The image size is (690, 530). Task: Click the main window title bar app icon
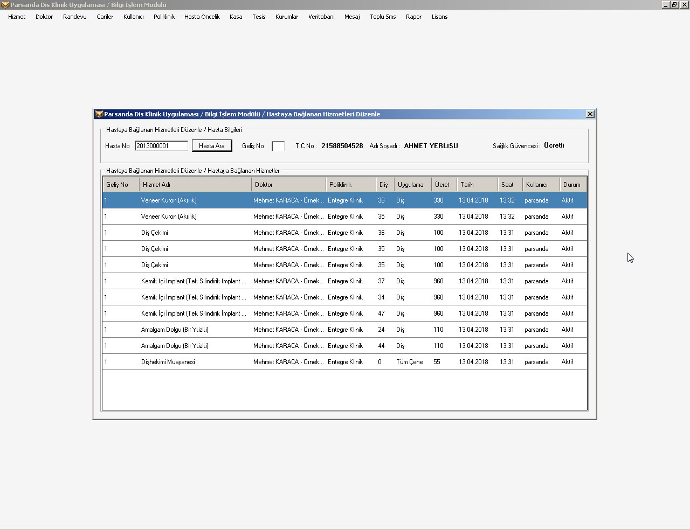click(x=5, y=5)
